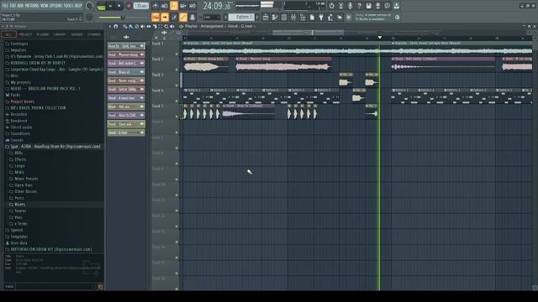Switch to the ALL browser tab
The image size is (538, 302).
coord(8,34)
